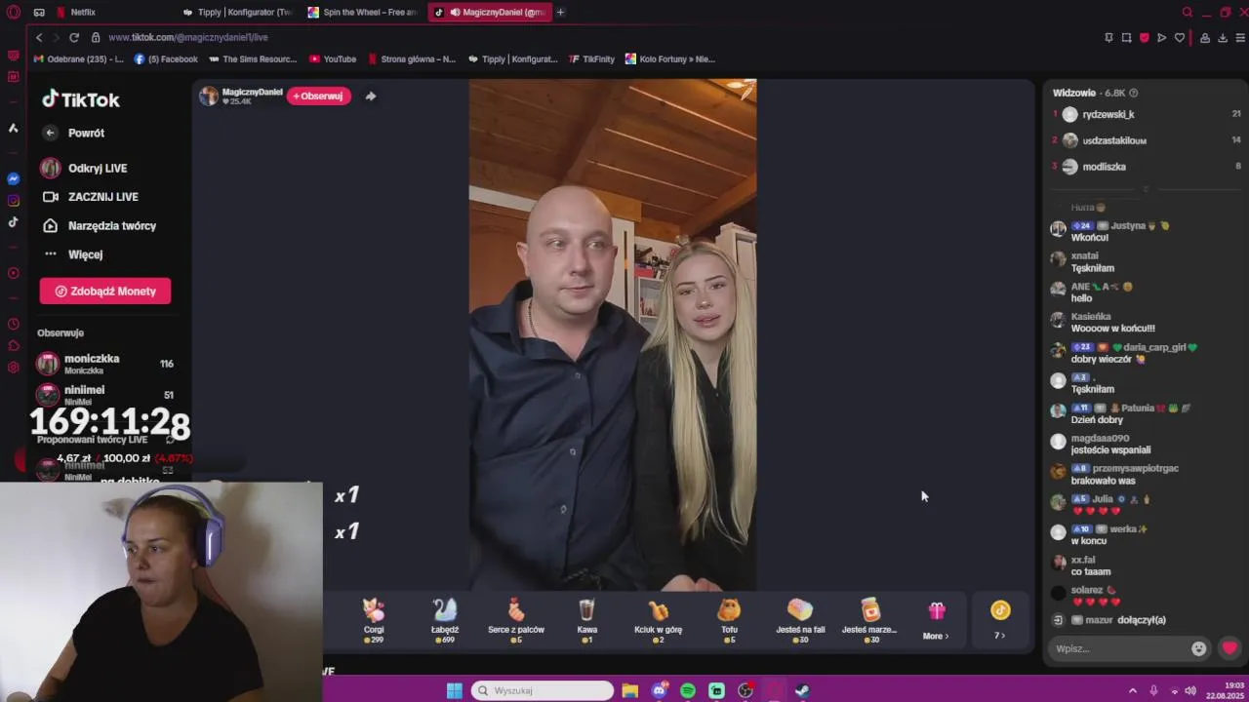Open the Koło Fortuny bookmark
The image size is (1249, 702).
click(x=670, y=58)
